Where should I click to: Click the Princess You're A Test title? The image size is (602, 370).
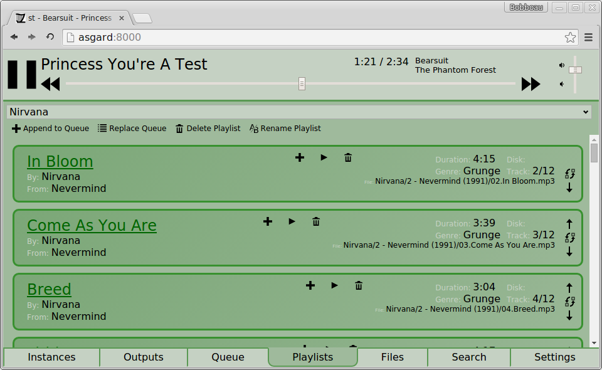click(x=124, y=64)
